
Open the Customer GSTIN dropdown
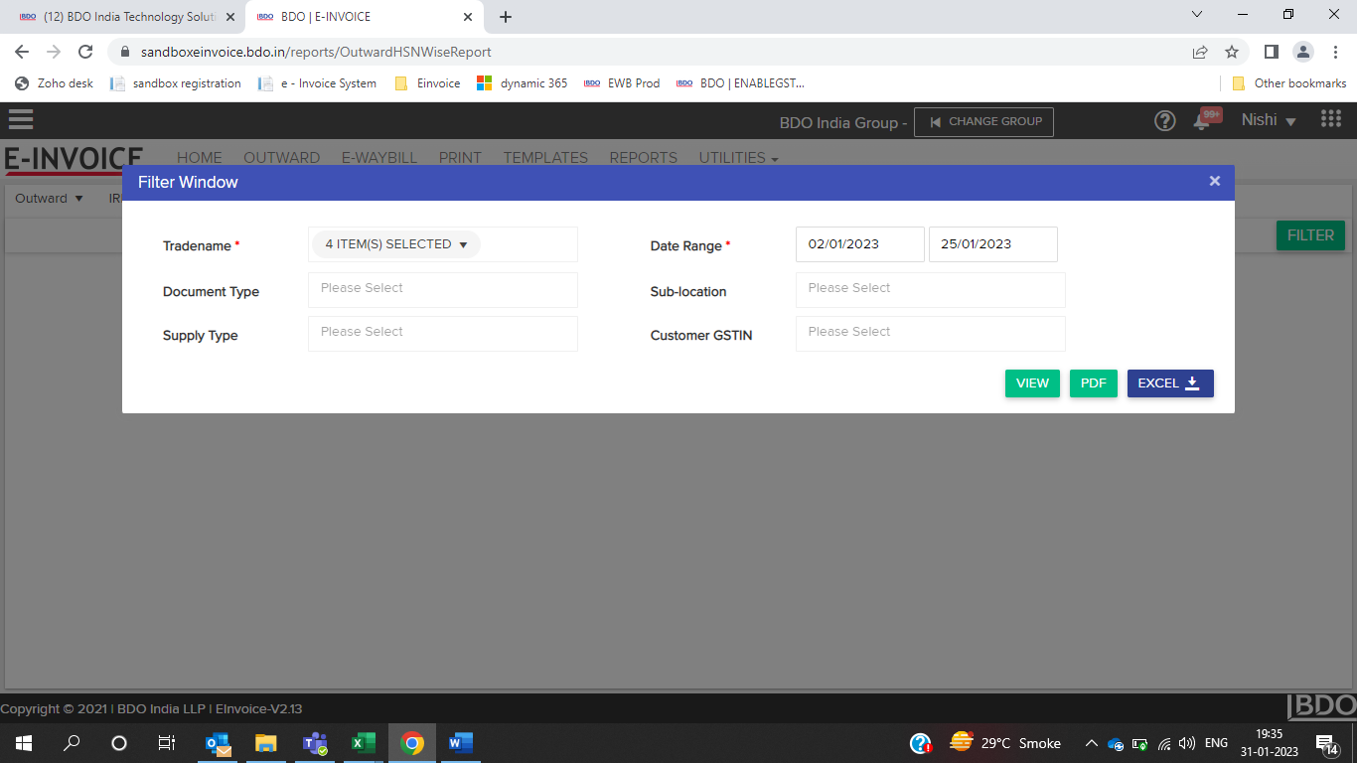pyautogui.click(x=930, y=333)
